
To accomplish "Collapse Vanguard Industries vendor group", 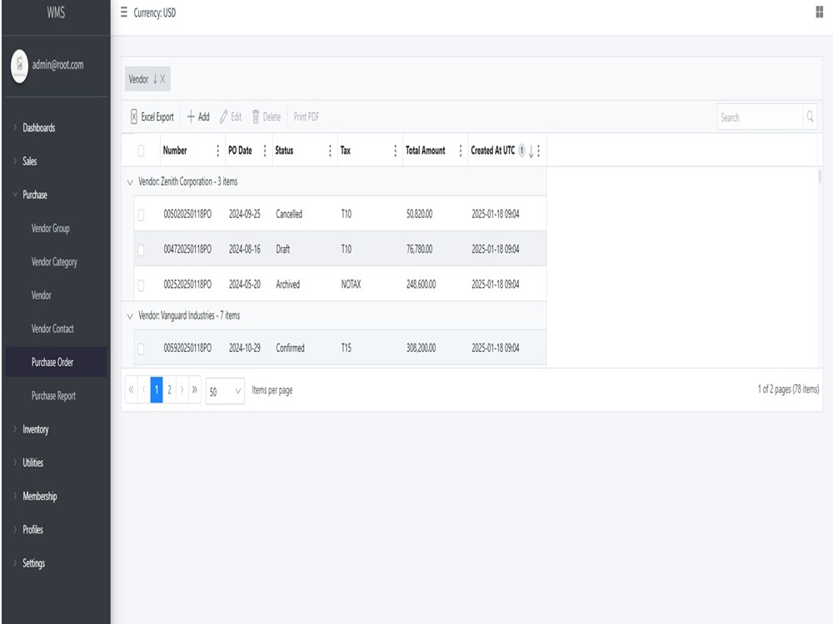I will click(130, 316).
